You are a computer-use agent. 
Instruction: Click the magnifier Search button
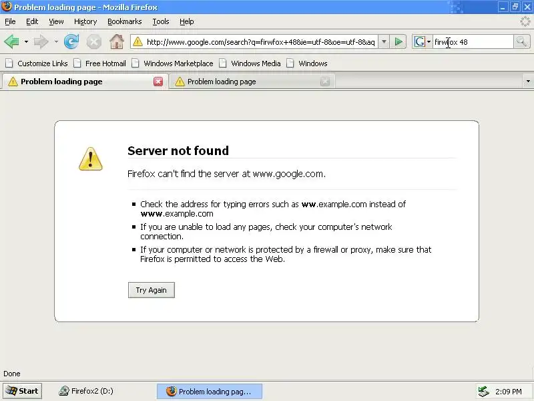[x=521, y=42]
